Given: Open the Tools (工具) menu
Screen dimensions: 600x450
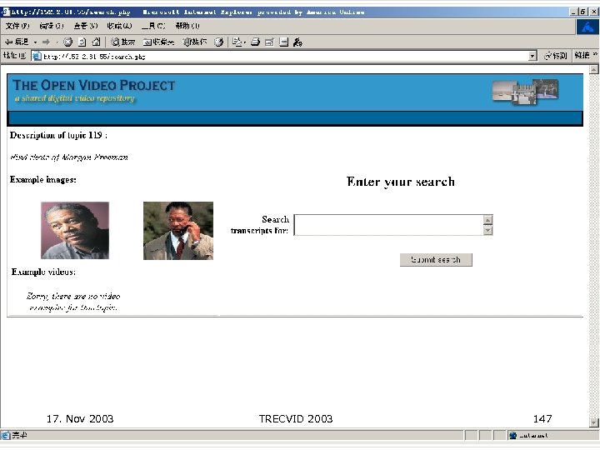Looking at the screenshot, I should 153,26.
